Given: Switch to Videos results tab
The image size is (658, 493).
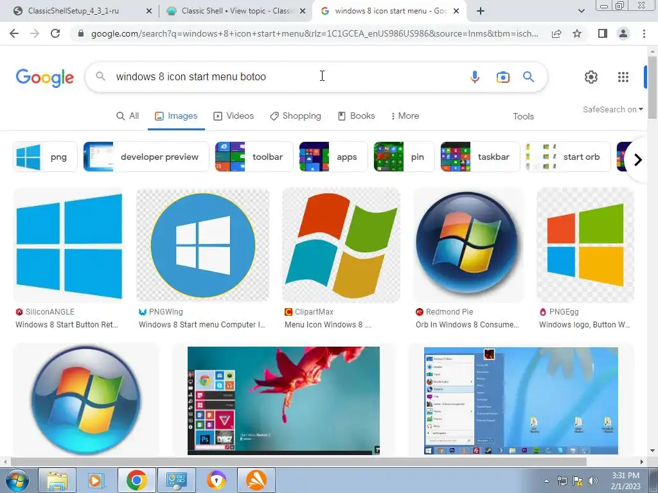Looking at the screenshot, I should [x=234, y=116].
